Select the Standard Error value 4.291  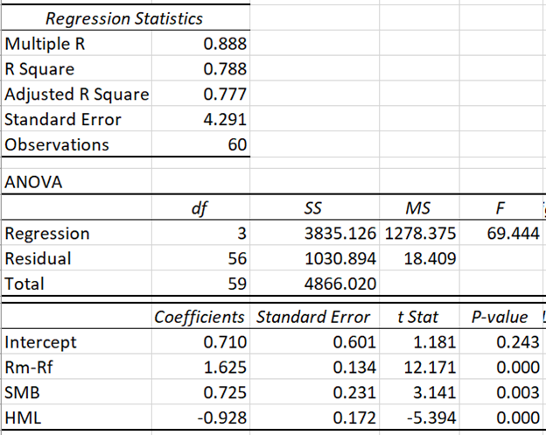point(225,119)
